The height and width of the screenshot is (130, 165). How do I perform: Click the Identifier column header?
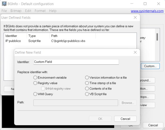11,36
